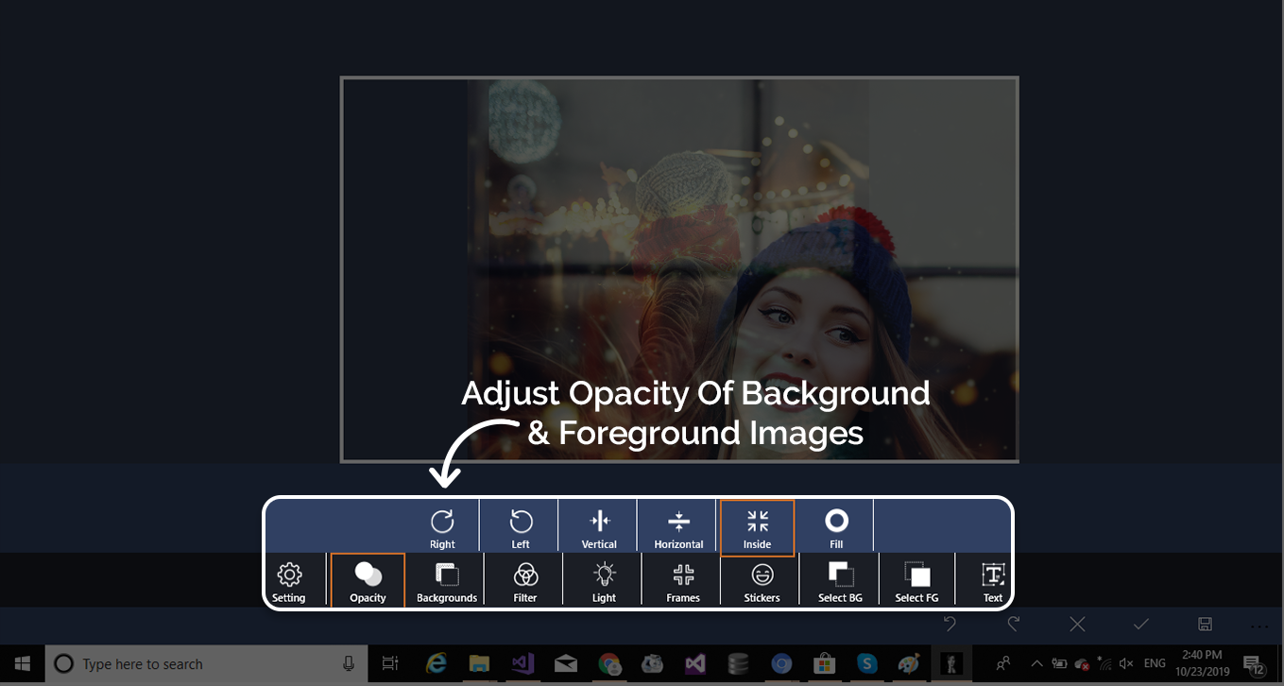The image size is (1284, 686).
Task: Open File Explorer from taskbar
Action: coord(479,664)
